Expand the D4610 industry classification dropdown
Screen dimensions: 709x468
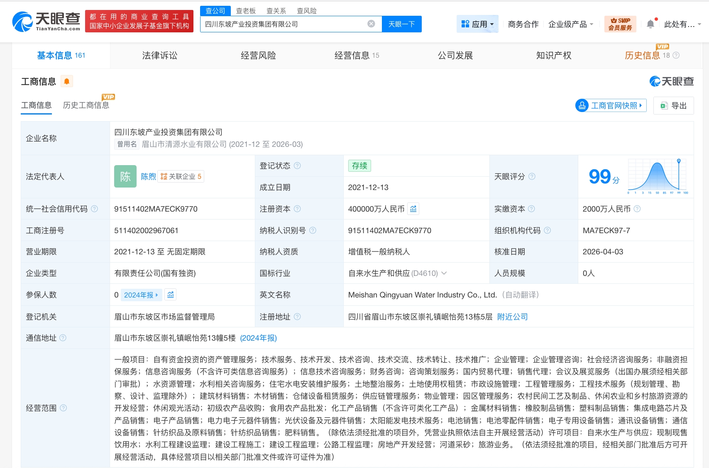(444, 273)
